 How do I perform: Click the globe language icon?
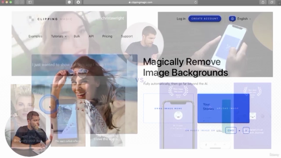point(232,18)
